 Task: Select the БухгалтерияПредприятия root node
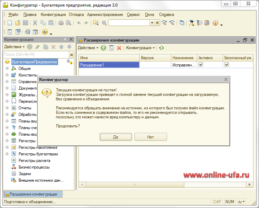[35, 62]
